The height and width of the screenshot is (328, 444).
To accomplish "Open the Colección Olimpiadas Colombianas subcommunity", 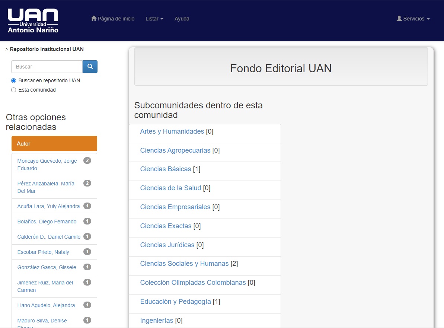I will point(193,283).
